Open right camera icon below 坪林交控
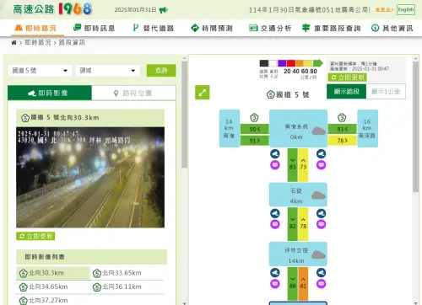This screenshot has height=305, width=422. click(321, 273)
